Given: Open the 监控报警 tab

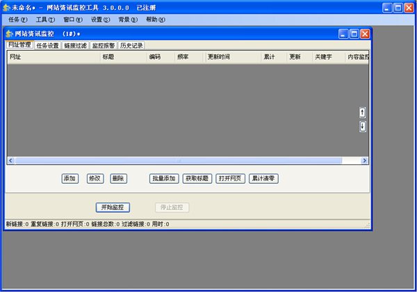Looking at the screenshot, I should [104, 45].
